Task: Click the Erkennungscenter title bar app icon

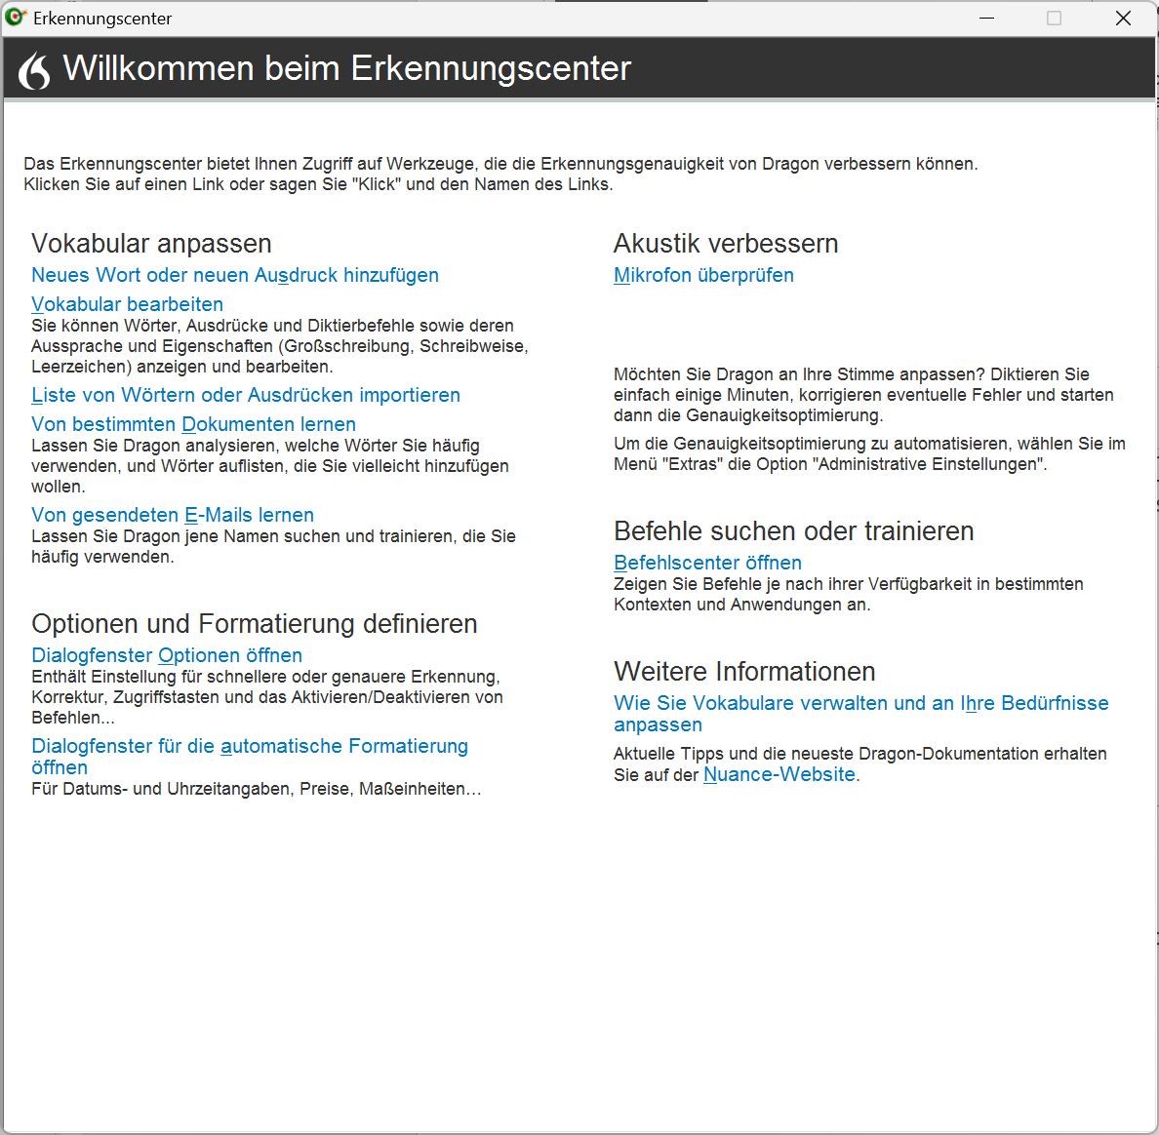Action: 15,17
